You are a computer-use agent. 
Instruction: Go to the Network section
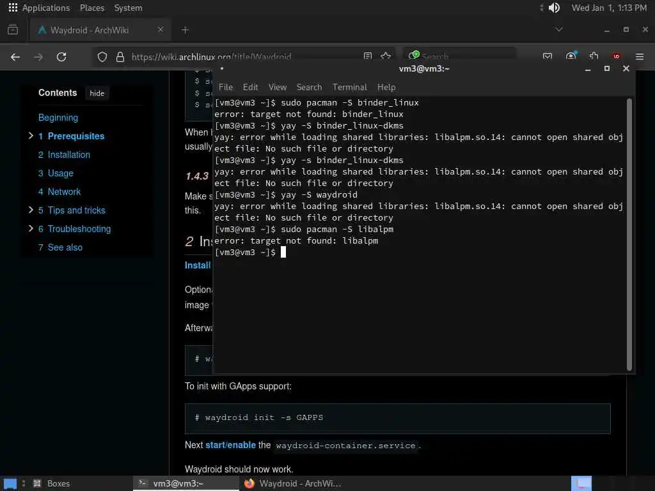coord(59,192)
